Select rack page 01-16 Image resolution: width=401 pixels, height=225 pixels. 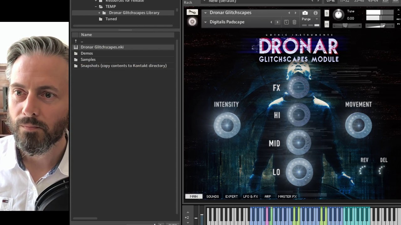tap(331, 1)
